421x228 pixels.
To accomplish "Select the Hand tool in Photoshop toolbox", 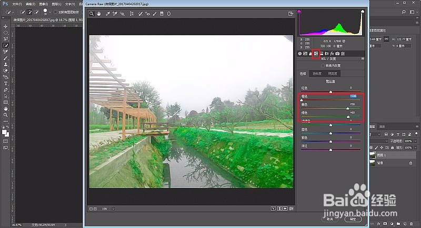I will click(5, 109).
